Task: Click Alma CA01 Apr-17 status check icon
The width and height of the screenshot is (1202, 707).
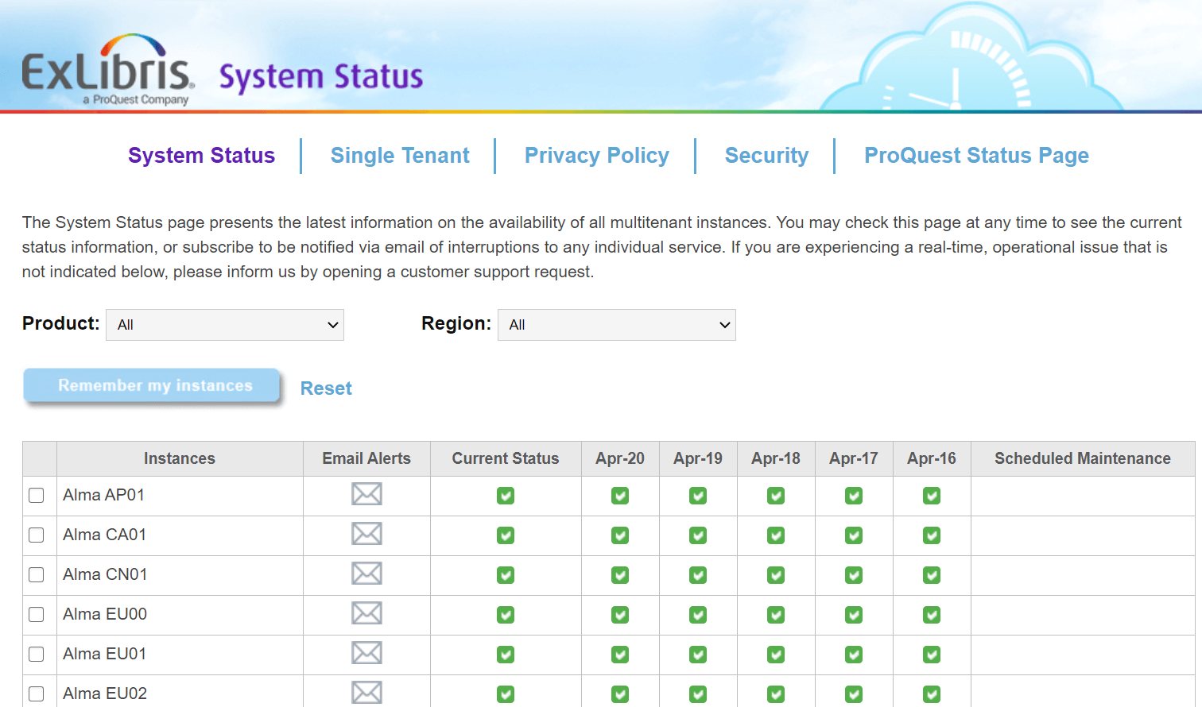Action: coord(854,535)
